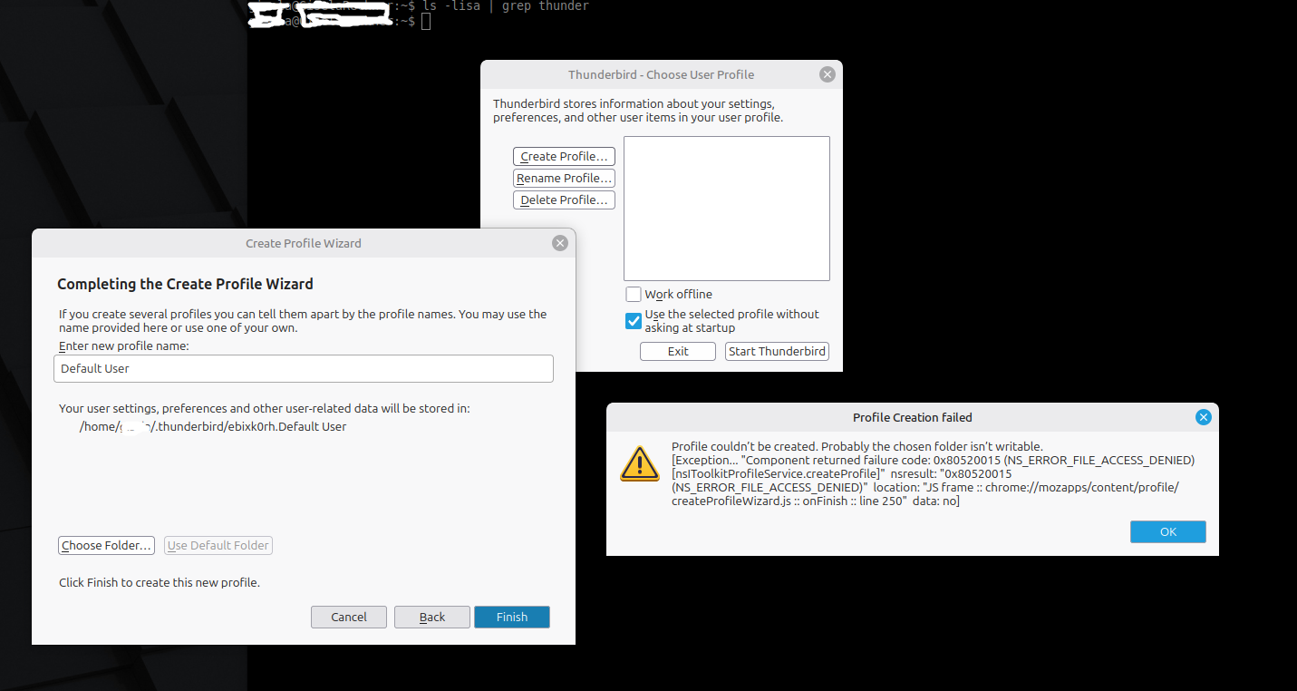Screen dimensions: 1297x691
Task: Focus the new profile name field
Action: coord(304,368)
